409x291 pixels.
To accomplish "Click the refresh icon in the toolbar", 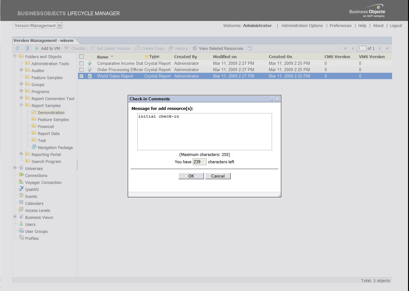I will (17, 48).
